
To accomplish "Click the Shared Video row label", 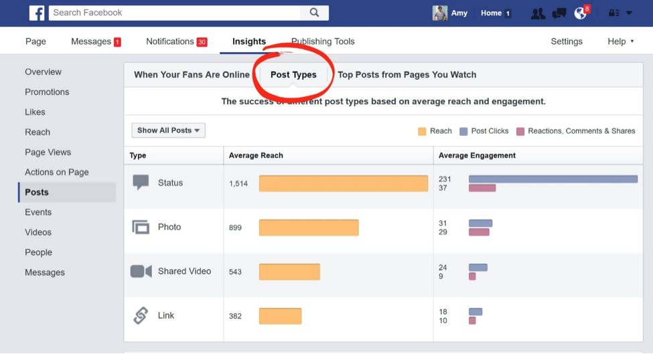I will [184, 271].
